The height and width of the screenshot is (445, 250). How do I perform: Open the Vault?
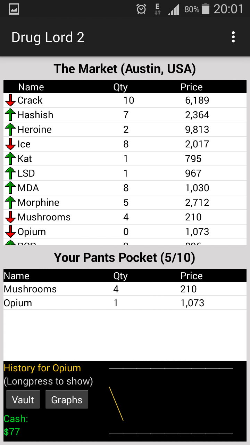[x=23, y=400]
